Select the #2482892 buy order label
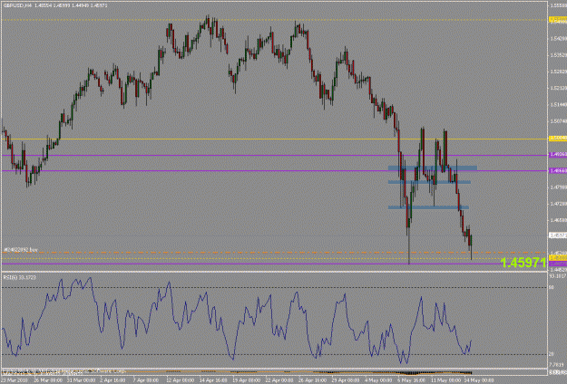Viewport: 567px width, 384px height. (x=21, y=249)
